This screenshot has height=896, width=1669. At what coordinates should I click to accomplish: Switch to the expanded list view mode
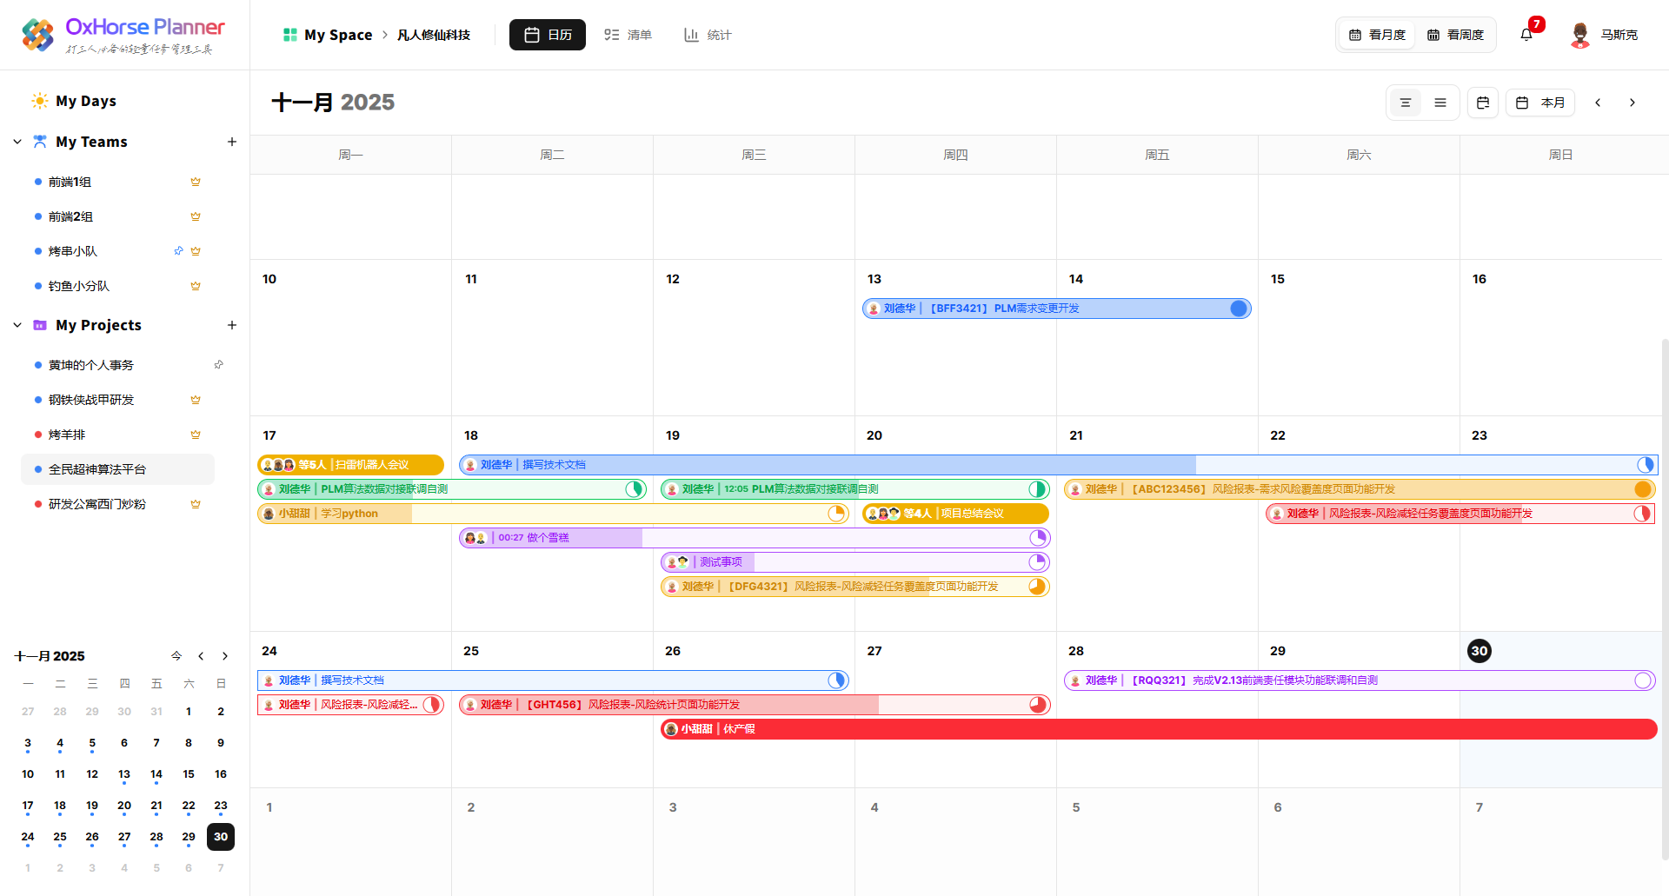1440,103
